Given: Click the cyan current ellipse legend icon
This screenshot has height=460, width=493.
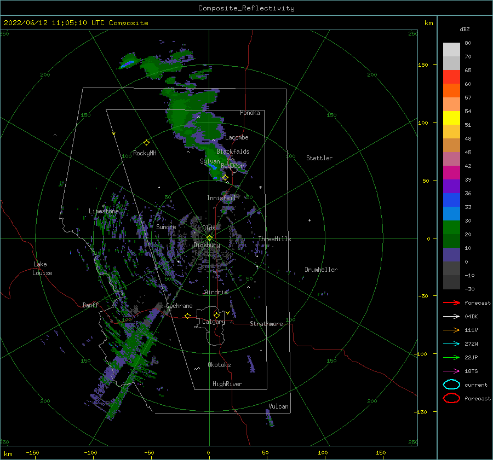Looking at the screenshot, I should (x=451, y=385).
